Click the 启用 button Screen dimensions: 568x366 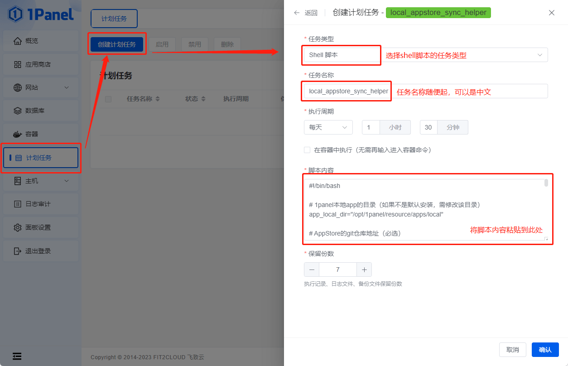162,44
